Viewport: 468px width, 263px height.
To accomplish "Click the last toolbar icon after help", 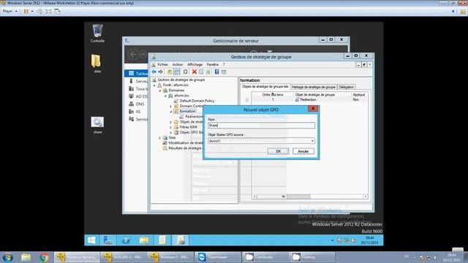I will point(224,72).
